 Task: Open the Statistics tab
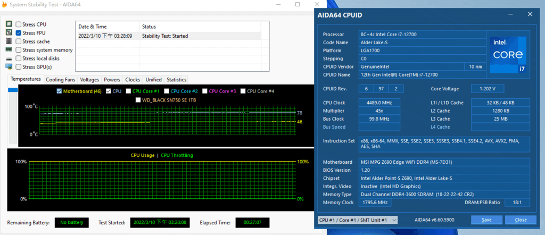176,80
